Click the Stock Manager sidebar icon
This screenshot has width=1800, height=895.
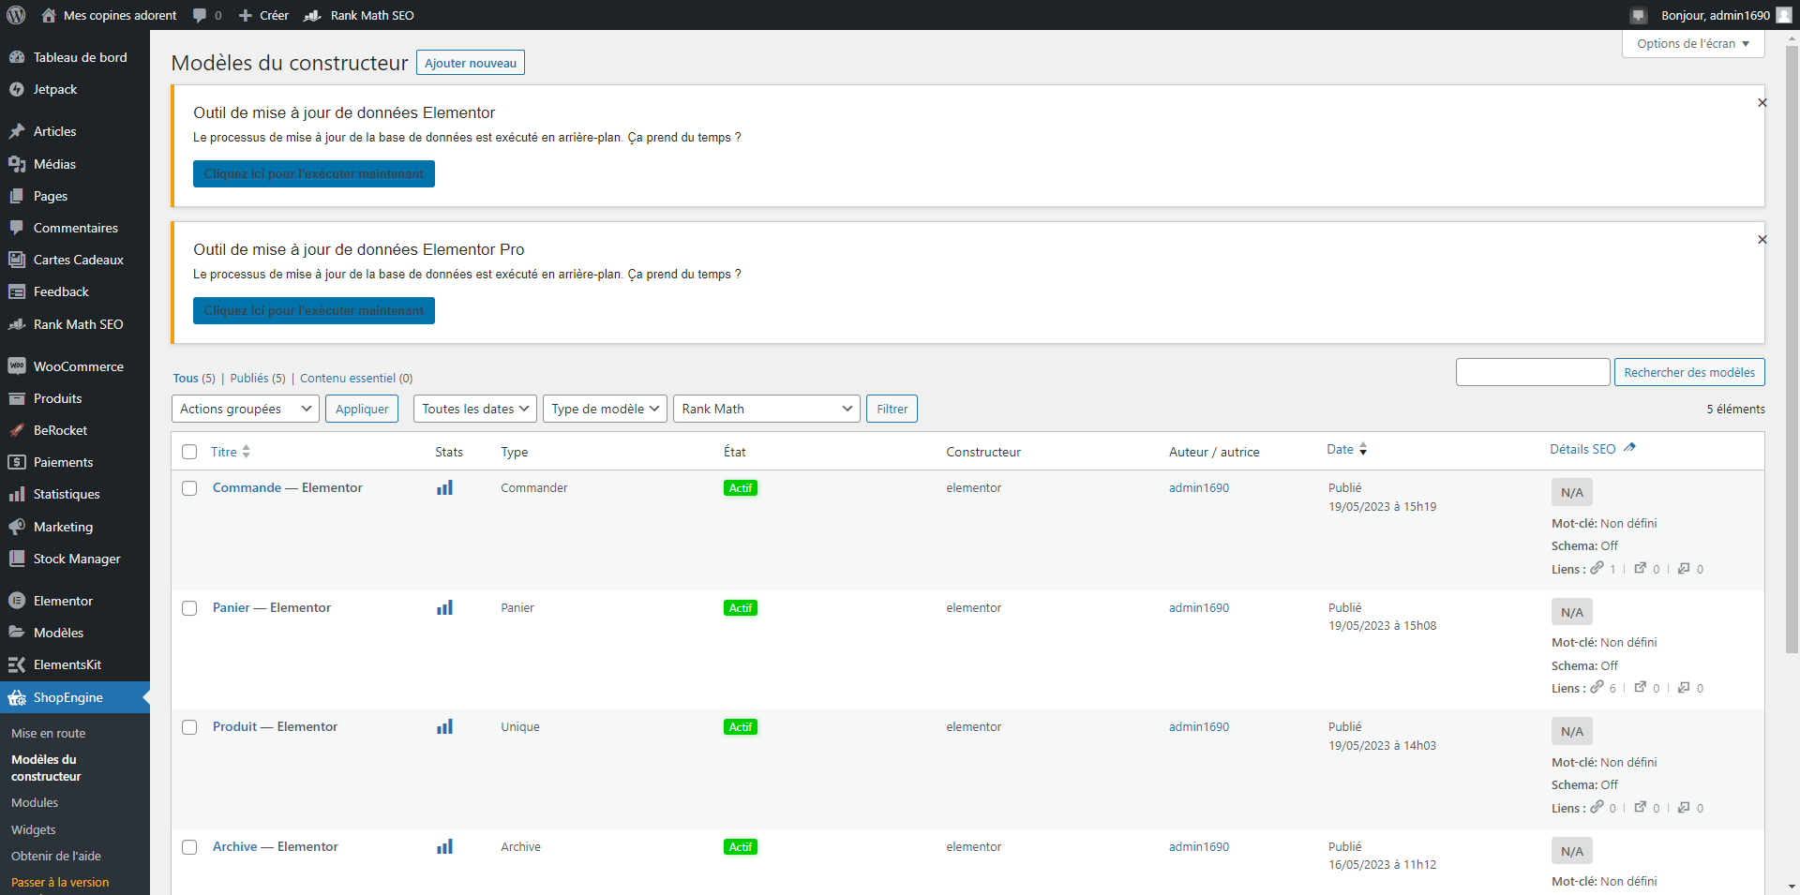pos(17,559)
